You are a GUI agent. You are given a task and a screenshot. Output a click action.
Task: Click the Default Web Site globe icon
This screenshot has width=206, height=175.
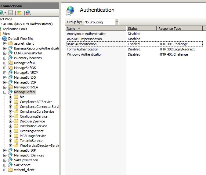click(x=5, y=39)
